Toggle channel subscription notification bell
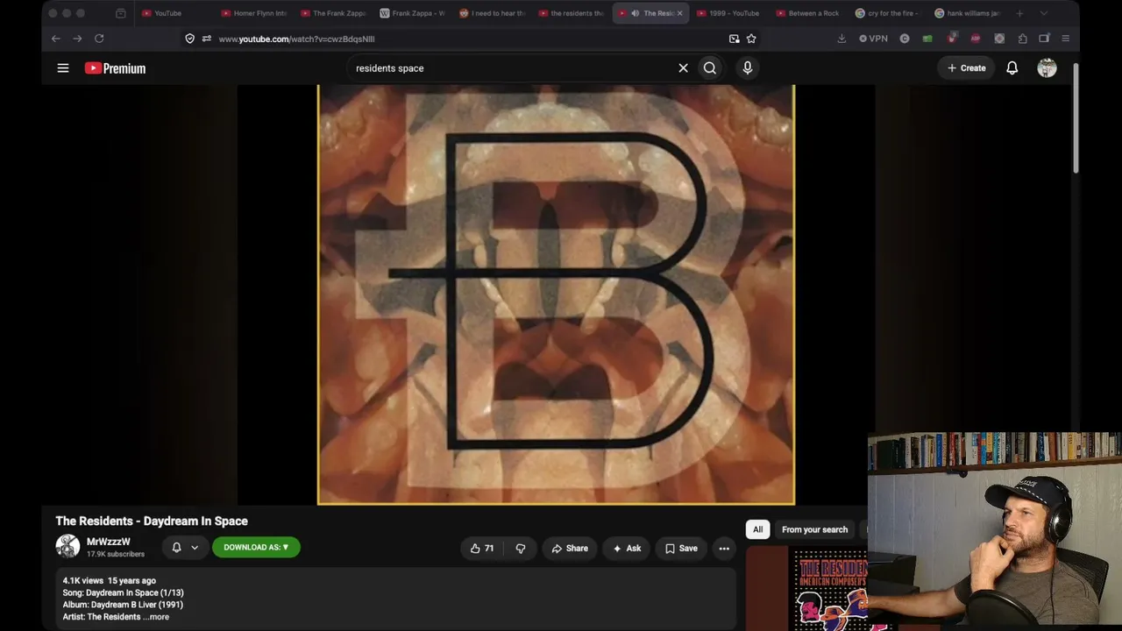 tap(176, 547)
